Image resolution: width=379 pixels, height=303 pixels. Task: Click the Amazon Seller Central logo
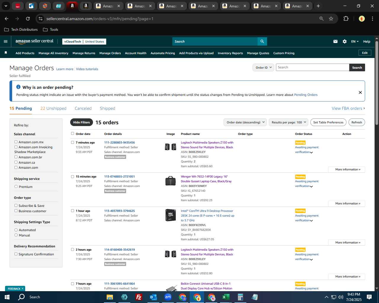[34, 41]
